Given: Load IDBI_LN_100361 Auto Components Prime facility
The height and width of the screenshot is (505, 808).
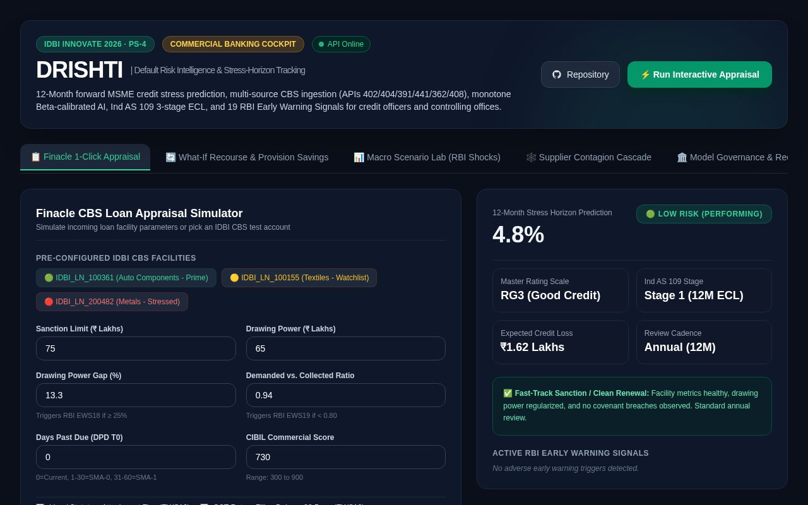Looking at the screenshot, I should point(126,278).
